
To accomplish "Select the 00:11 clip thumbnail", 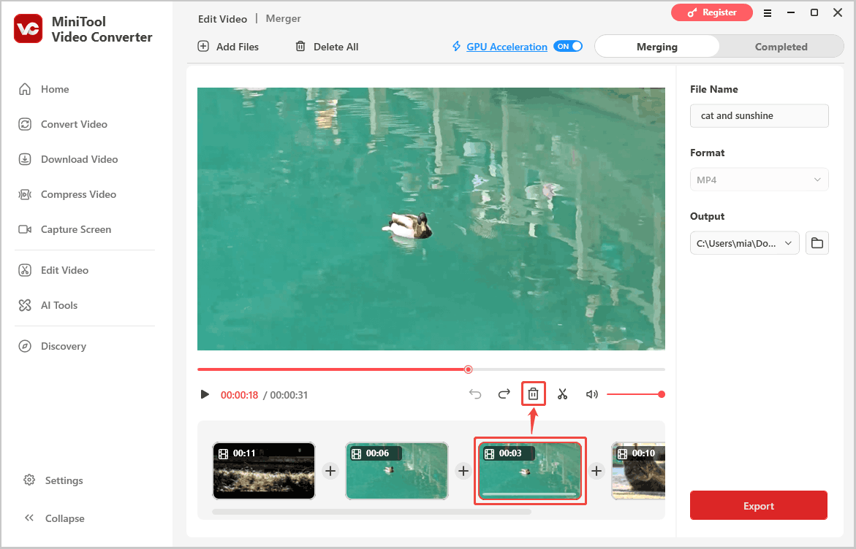I will coord(264,470).
